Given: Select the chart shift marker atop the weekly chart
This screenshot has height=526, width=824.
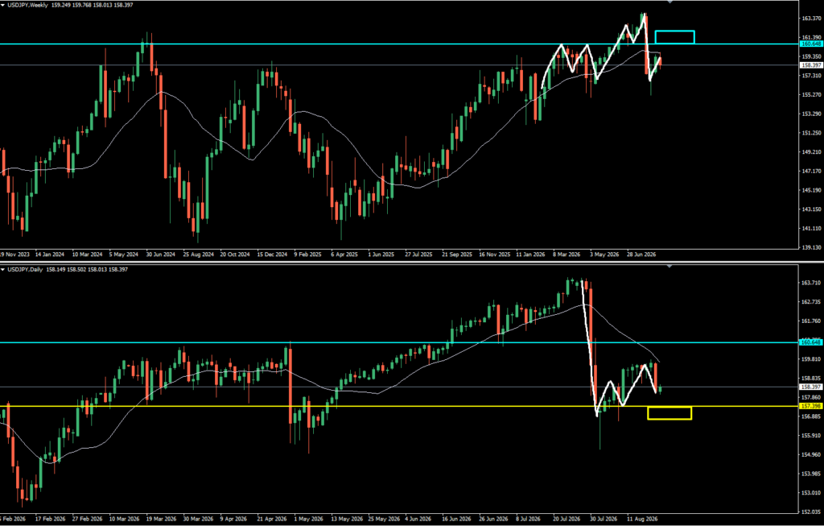Looking at the screenshot, I should coord(669,2).
